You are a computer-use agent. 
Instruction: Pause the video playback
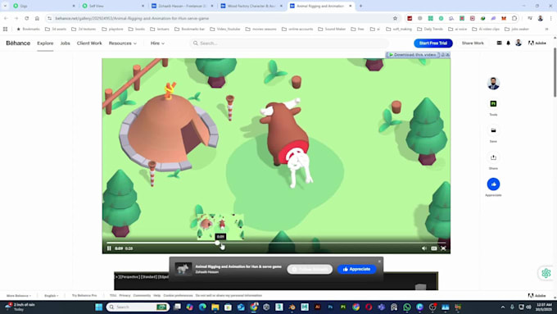point(109,248)
